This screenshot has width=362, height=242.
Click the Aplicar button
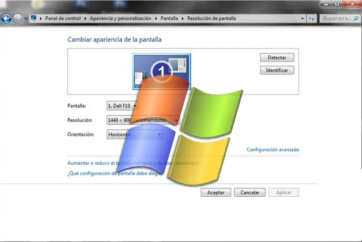[x=284, y=192]
